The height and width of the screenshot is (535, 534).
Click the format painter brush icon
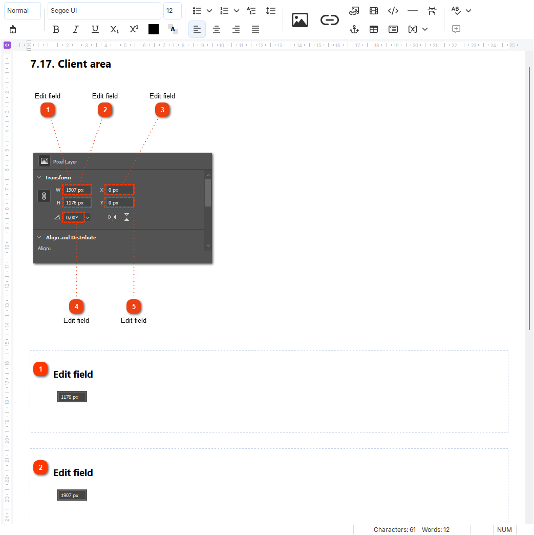pyautogui.click(x=13, y=29)
